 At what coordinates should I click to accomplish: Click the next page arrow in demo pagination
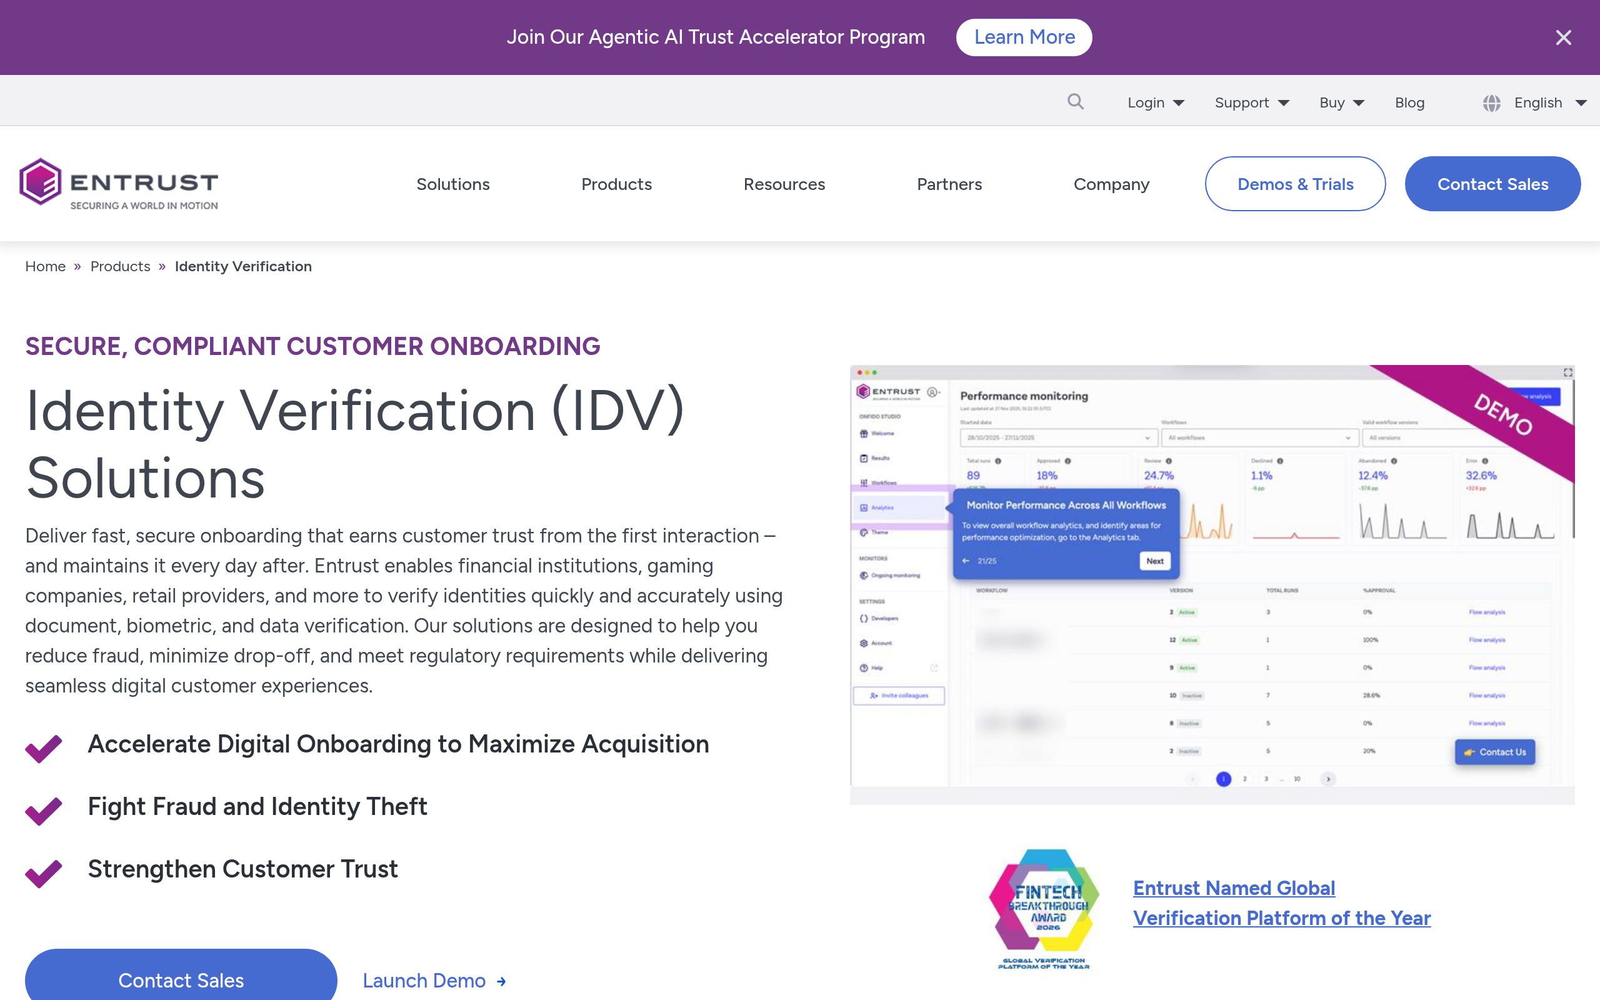pos(1327,779)
